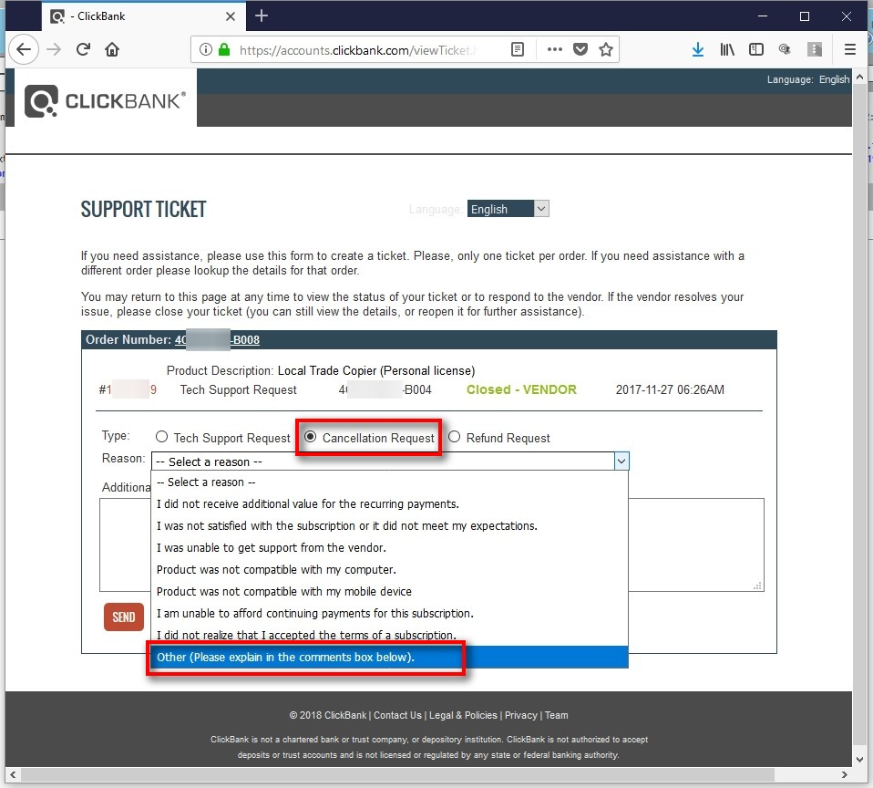Choose 'unable to get support from vendor' reason
The height and width of the screenshot is (788, 873).
[389, 547]
